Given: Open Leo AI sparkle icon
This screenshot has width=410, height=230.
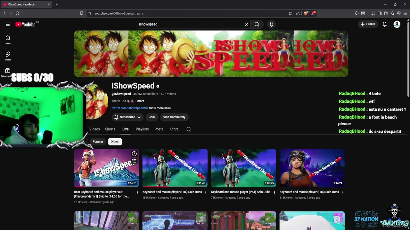Looking at the screenshot, I should (392, 13).
